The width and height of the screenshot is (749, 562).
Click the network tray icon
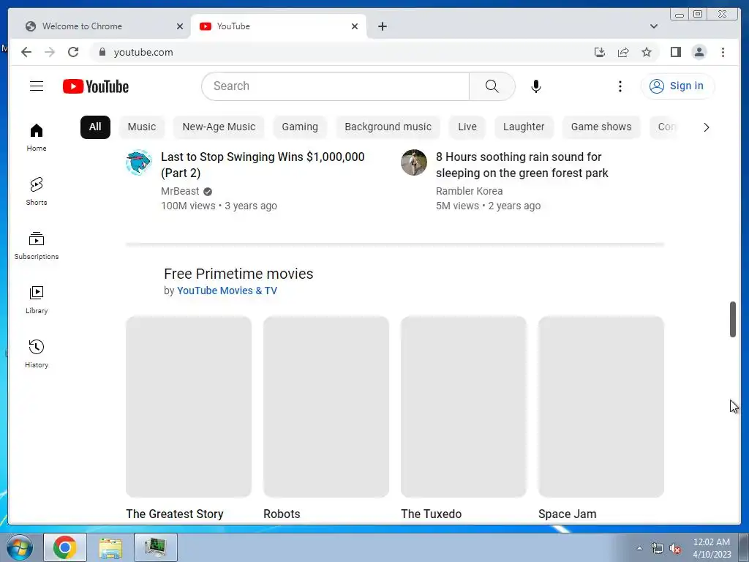point(658,549)
